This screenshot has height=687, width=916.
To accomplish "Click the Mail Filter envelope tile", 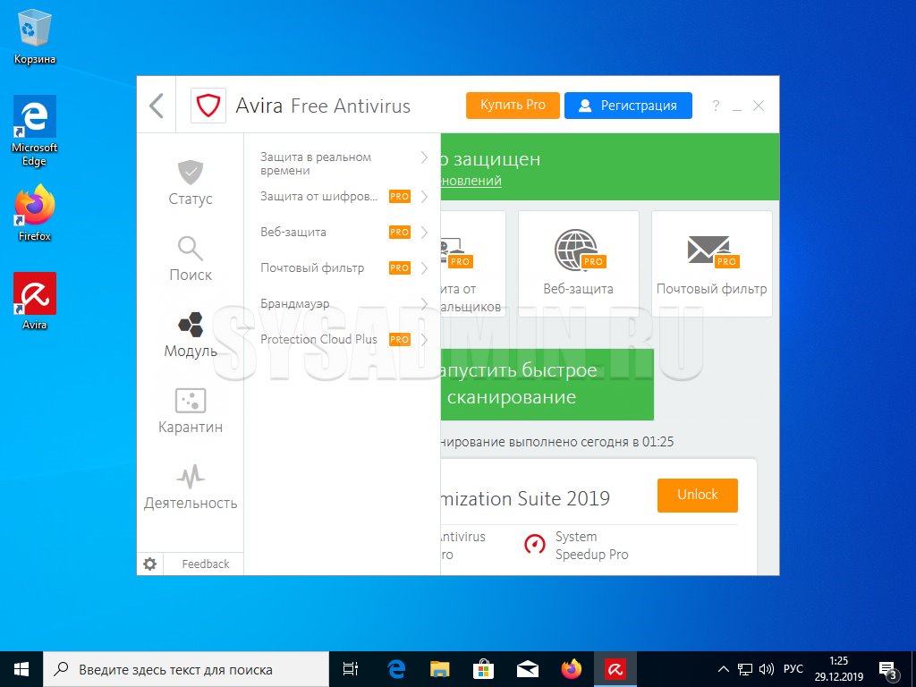I will 711,263.
